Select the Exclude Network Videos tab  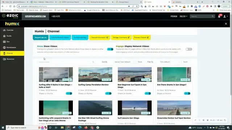point(60,38)
